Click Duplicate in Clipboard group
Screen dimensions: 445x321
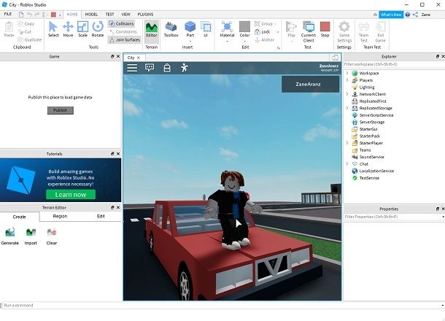(x=30, y=39)
